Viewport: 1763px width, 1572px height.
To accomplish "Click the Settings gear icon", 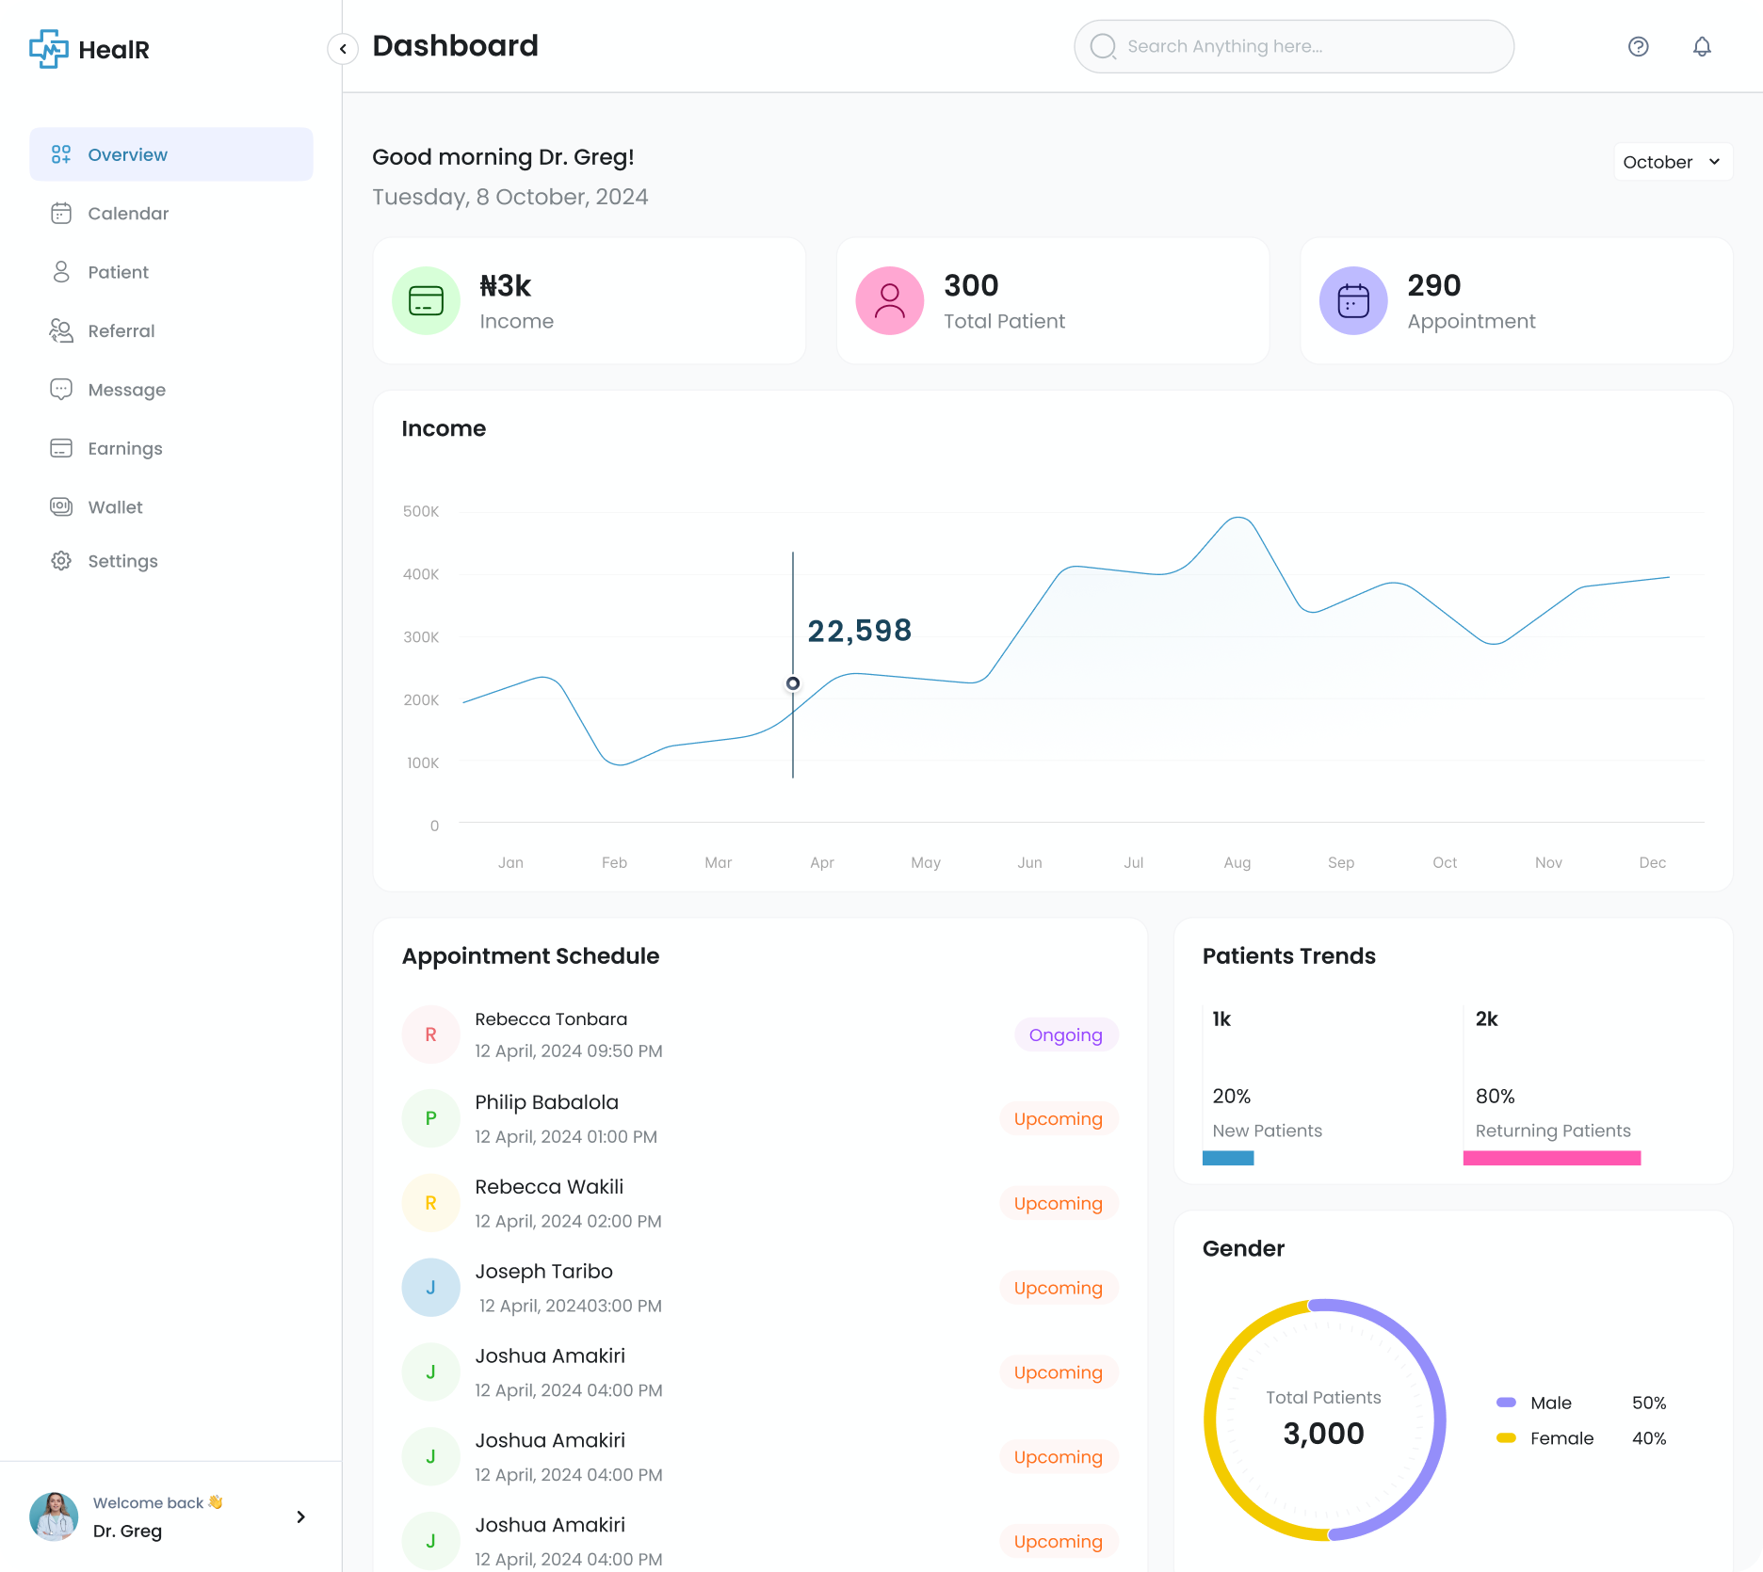I will tap(61, 561).
